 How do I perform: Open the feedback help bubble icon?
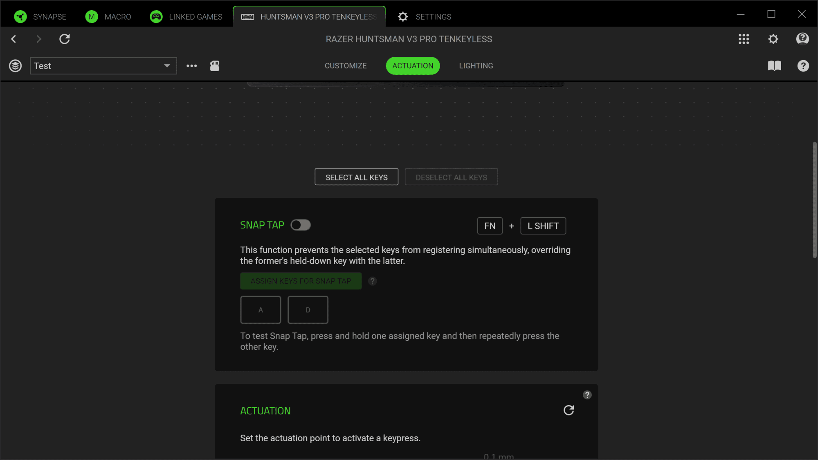pos(802,39)
